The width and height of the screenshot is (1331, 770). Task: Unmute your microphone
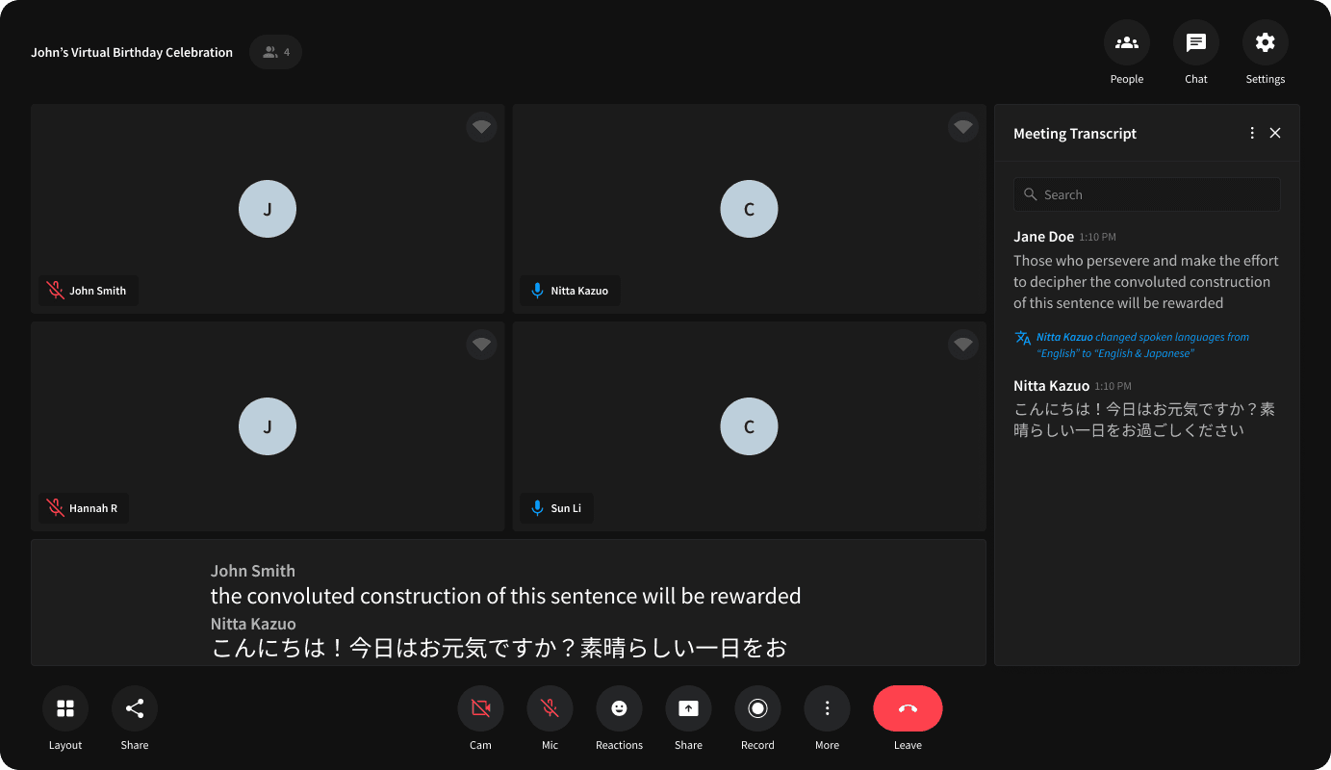[x=550, y=707]
